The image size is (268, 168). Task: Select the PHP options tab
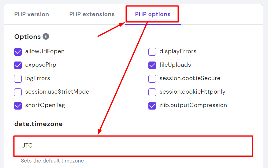click(153, 14)
